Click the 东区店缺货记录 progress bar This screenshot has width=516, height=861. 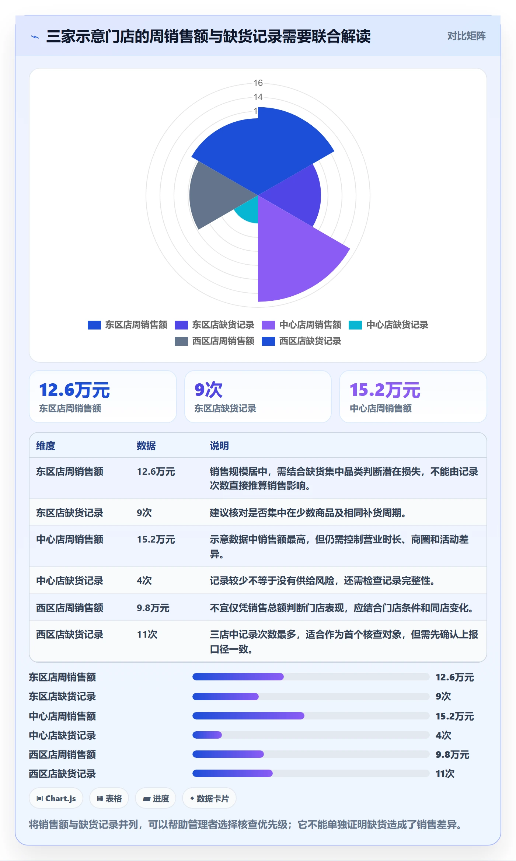[x=311, y=697]
